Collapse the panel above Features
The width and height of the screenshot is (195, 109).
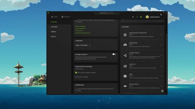click(123, 20)
